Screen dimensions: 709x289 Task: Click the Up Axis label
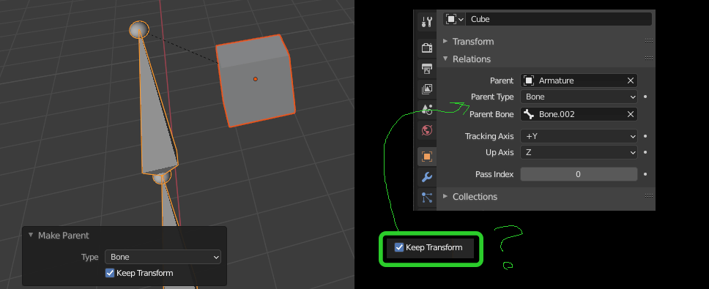500,153
